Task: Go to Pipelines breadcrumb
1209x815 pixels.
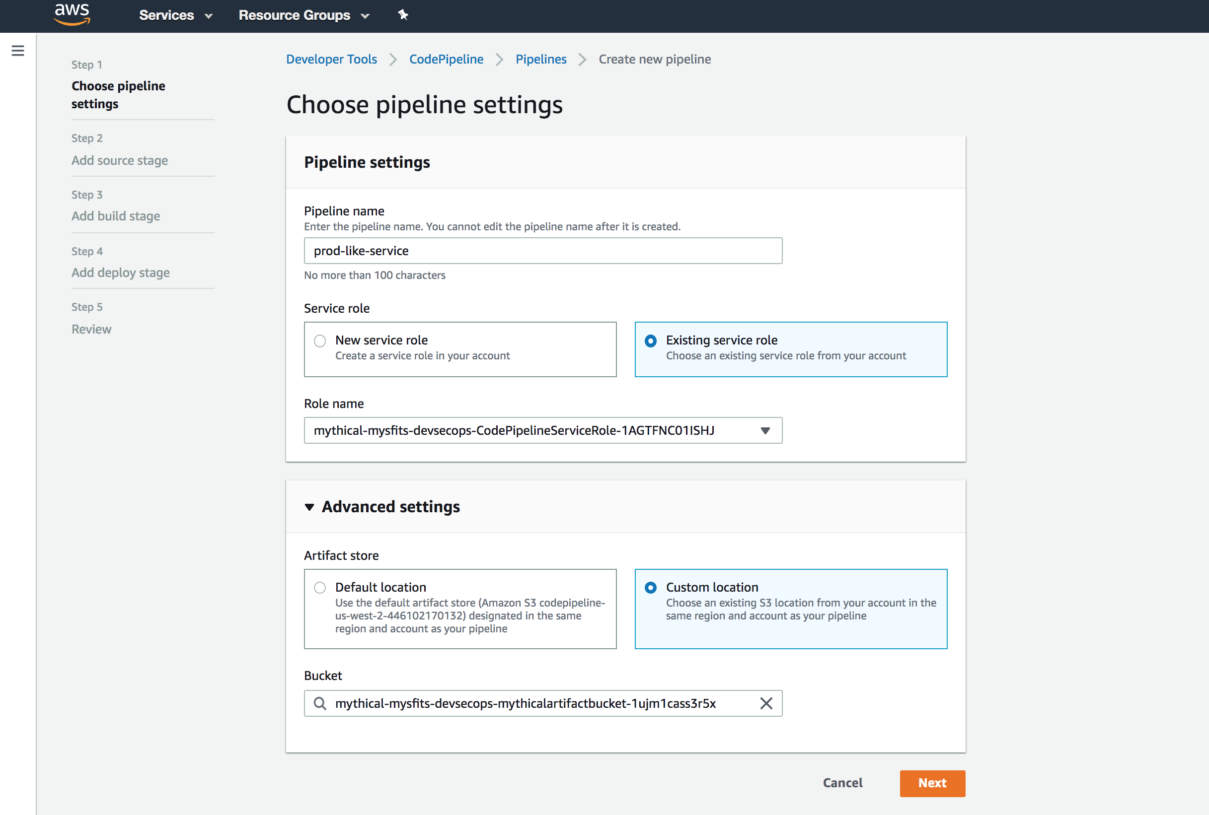Action: [541, 59]
